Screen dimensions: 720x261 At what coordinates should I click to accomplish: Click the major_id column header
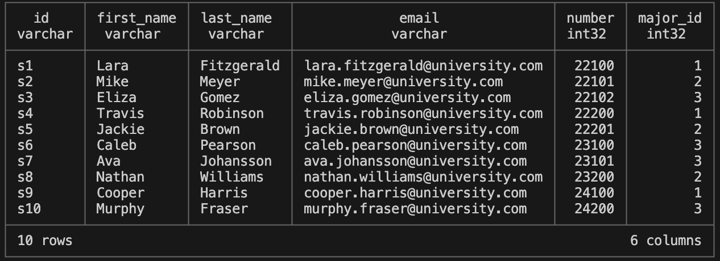pos(669,26)
